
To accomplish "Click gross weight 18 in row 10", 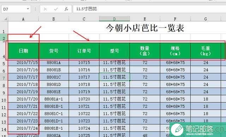I will pos(206,99).
